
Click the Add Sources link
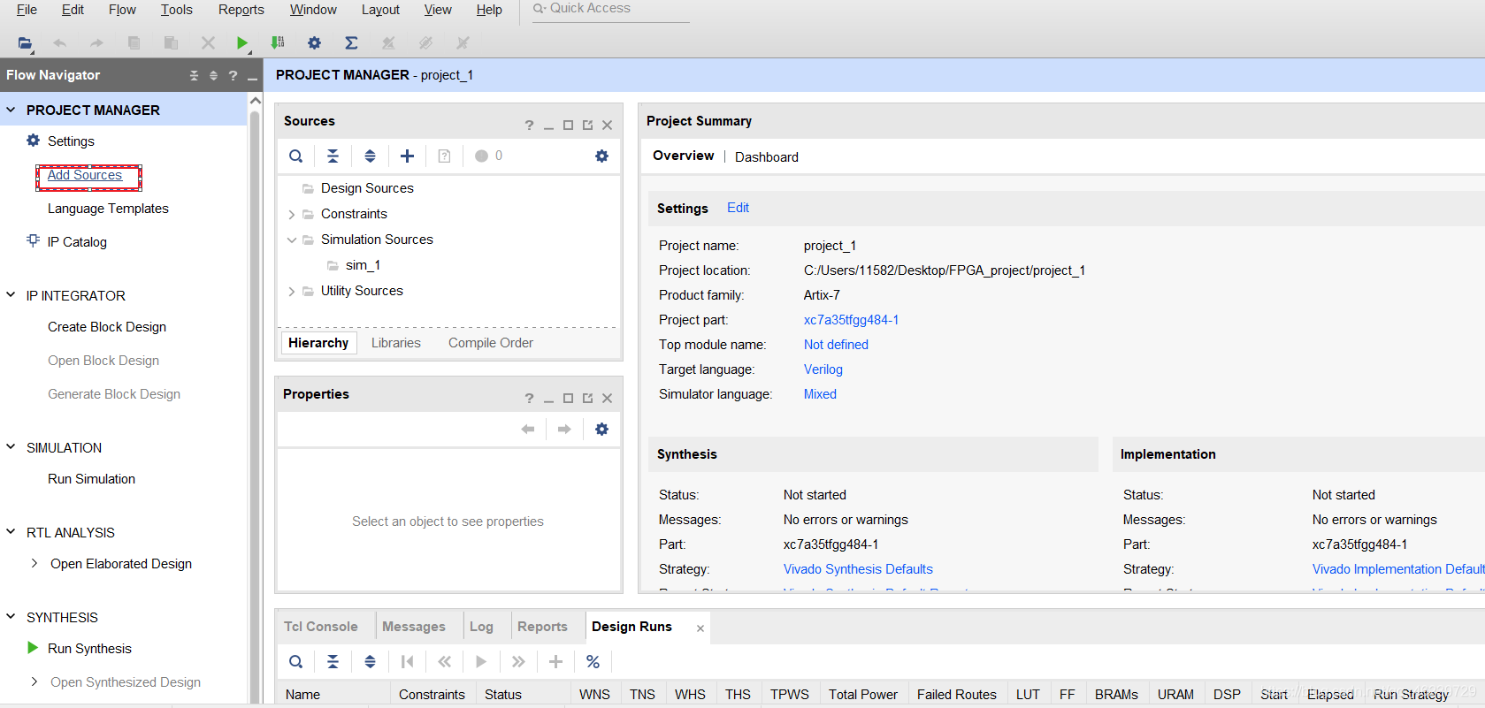(85, 175)
